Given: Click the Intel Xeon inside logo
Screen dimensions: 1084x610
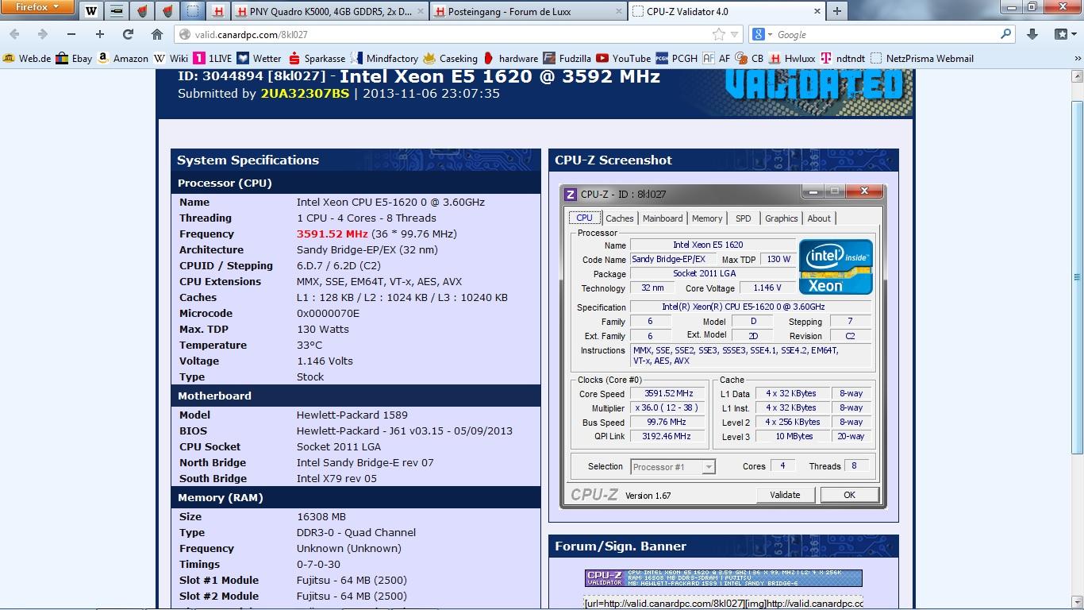Looking at the screenshot, I should pos(836,266).
